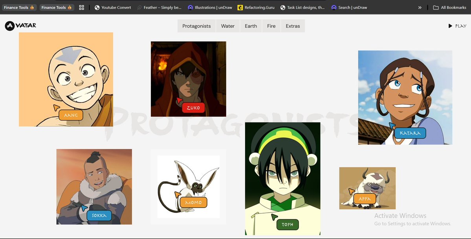The width and height of the screenshot is (471, 239).
Task: Click the blue Sokka name tag
Action: pyautogui.click(x=99, y=215)
